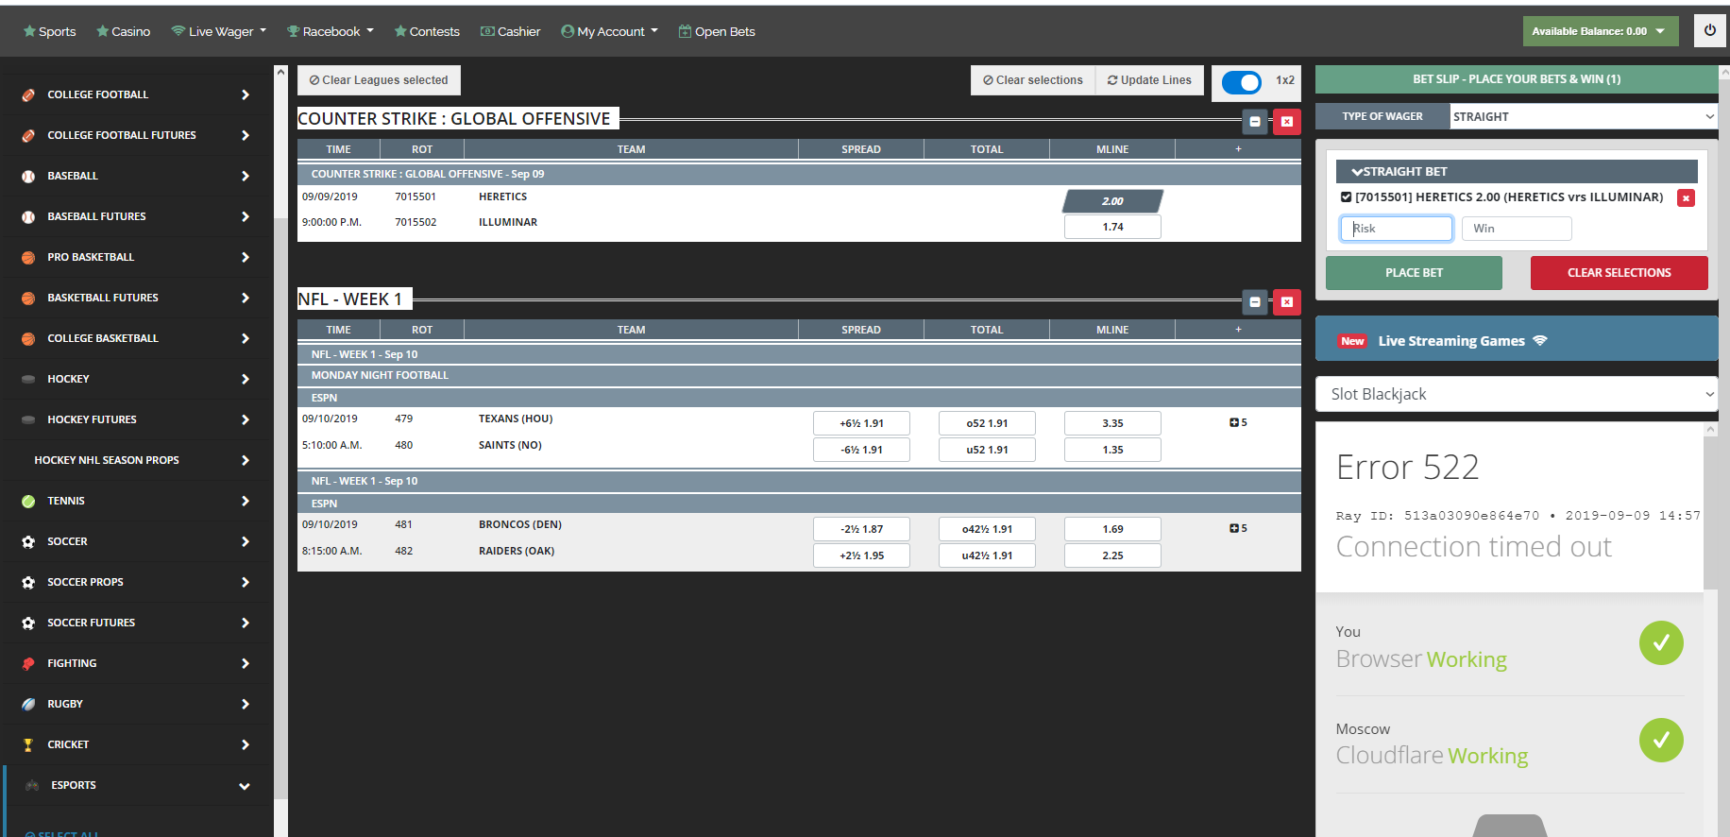Open the Cashier page
This screenshot has height=837, width=1730.
(511, 31)
